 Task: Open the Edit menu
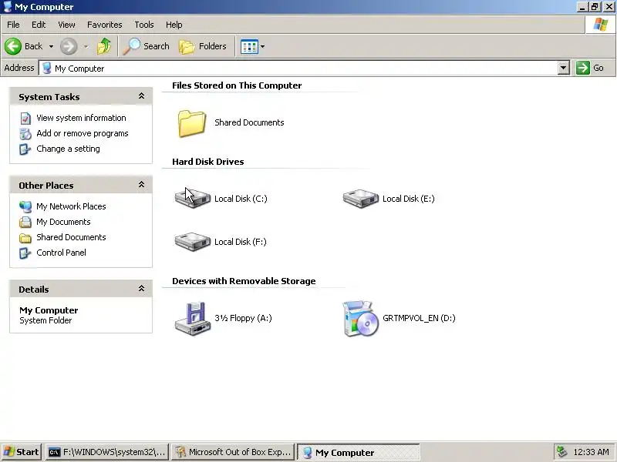pyautogui.click(x=39, y=25)
